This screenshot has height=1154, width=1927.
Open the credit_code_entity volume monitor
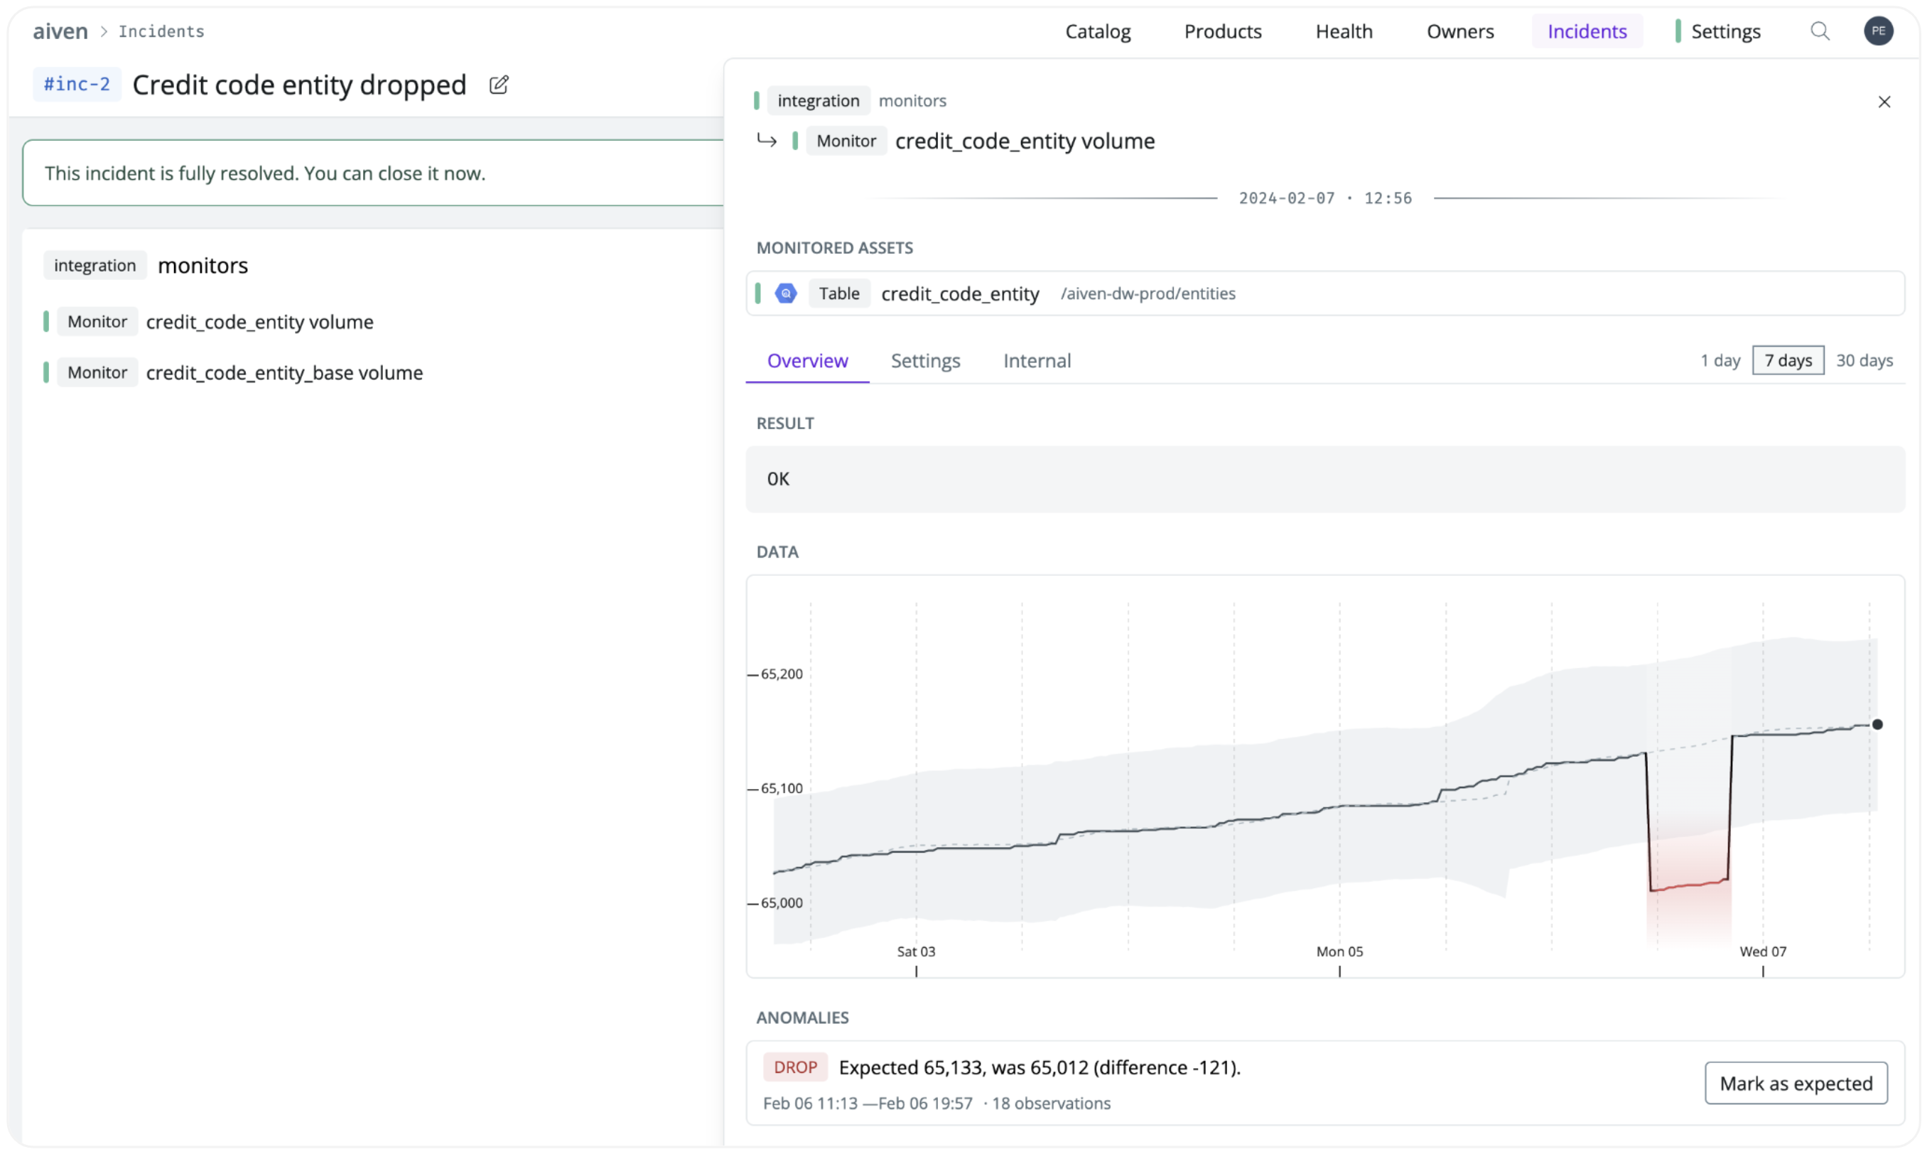click(259, 322)
